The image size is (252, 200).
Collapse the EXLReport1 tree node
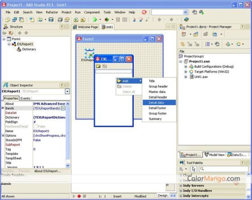pos(9,44)
